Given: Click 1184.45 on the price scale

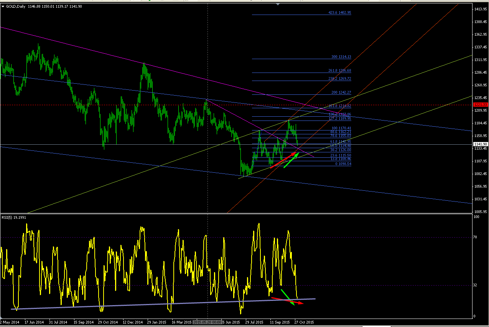Looking at the screenshot, I should (x=481, y=123).
